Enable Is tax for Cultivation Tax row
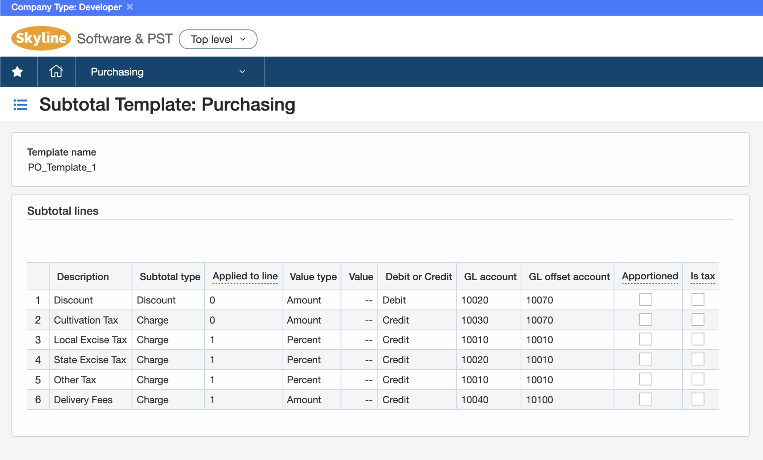Viewport: 763px width, 460px height. (697, 319)
